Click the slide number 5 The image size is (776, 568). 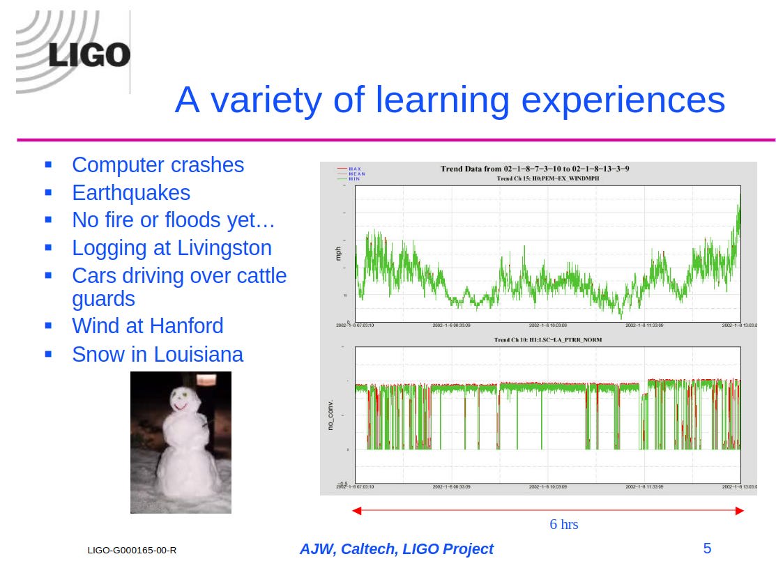click(x=707, y=548)
